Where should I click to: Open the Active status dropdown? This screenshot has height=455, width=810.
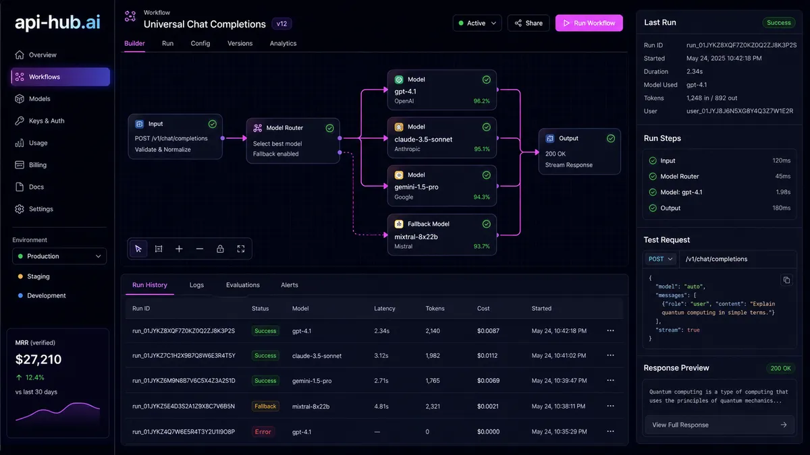click(477, 23)
